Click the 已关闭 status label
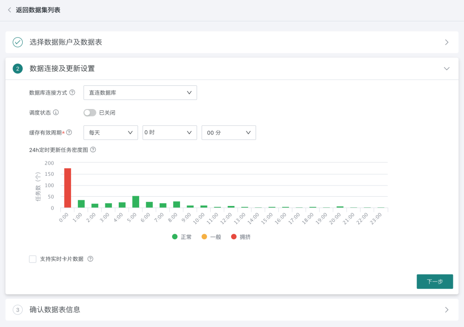Screen dimensions: 464x327 pos(107,113)
